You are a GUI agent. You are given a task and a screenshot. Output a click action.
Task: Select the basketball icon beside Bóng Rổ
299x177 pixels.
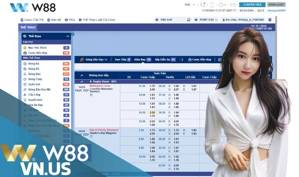pyautogui.click(x=25, y=69)
